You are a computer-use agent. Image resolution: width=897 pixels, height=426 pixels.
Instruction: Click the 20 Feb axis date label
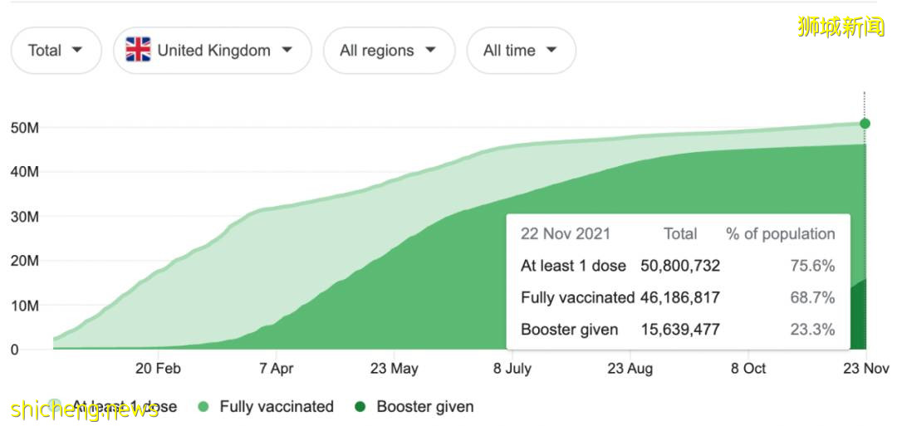tap(158, 369)
